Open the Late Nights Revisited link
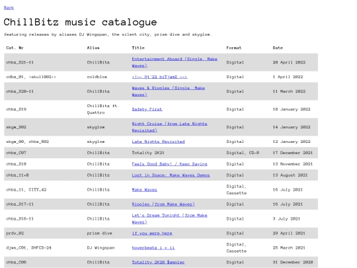357x268 pixels. (x=158, y=142)
